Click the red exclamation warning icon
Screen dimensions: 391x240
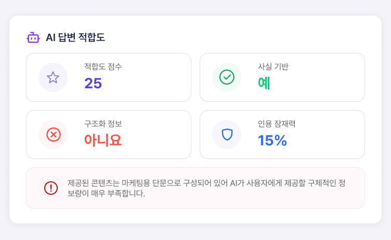(51, 188)
